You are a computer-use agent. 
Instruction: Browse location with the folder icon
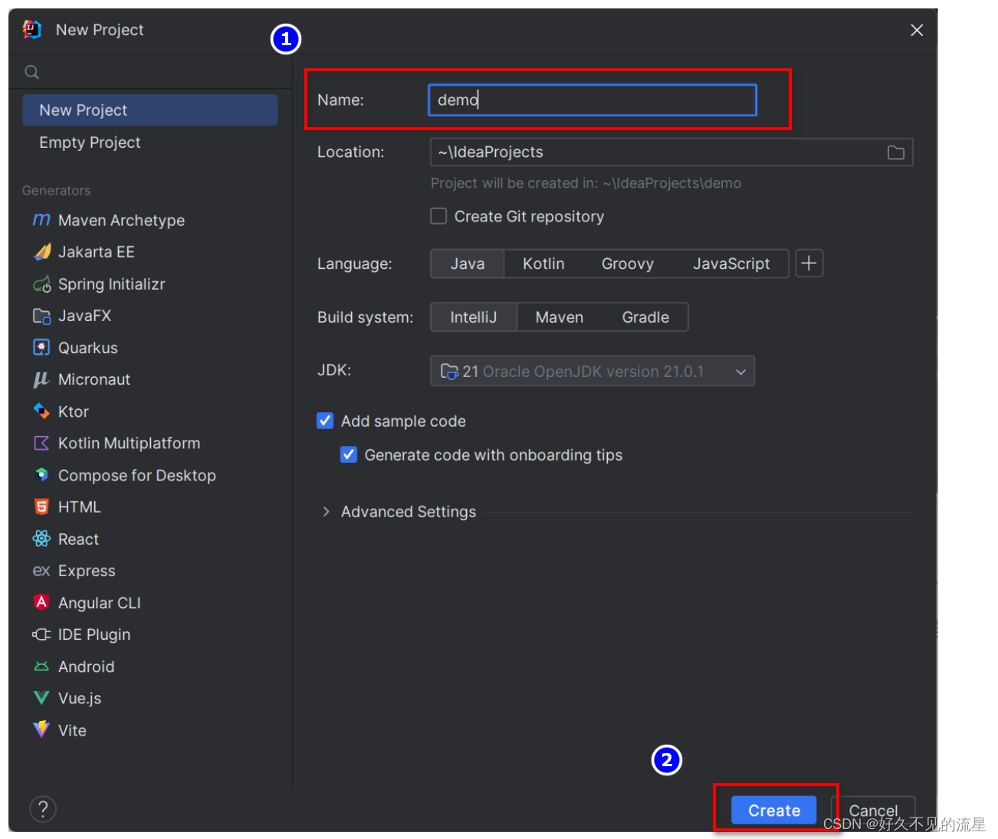(x=896, y=152)
